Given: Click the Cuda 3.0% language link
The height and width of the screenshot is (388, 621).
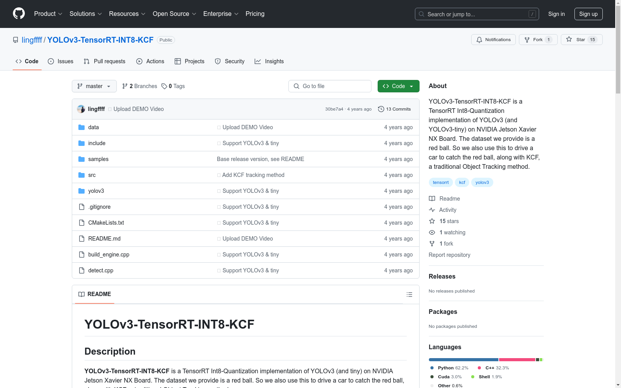Looking at the screenshot, I should point(446,377).
